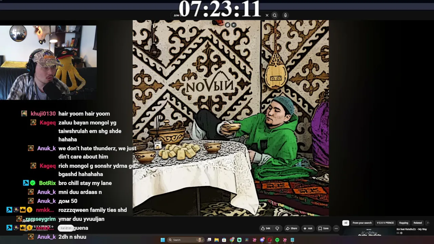The width and height of the screenshot is (434, 244).
Task: Select the Related filter chip
Action: point(418,223)
